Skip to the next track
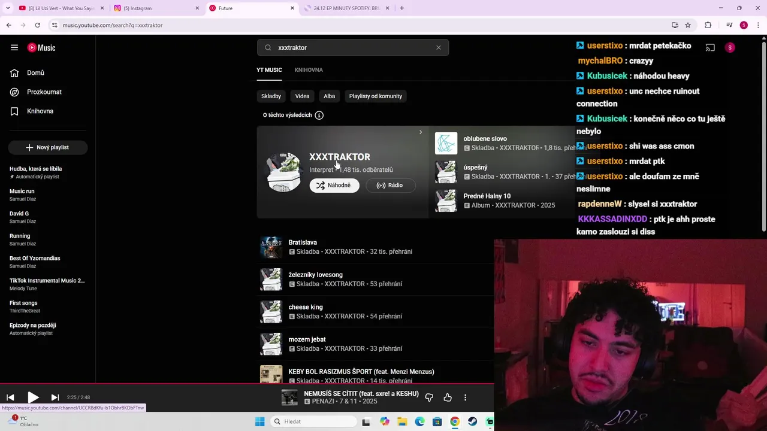Screen dimensions: 767x431 tap(55, 397)
